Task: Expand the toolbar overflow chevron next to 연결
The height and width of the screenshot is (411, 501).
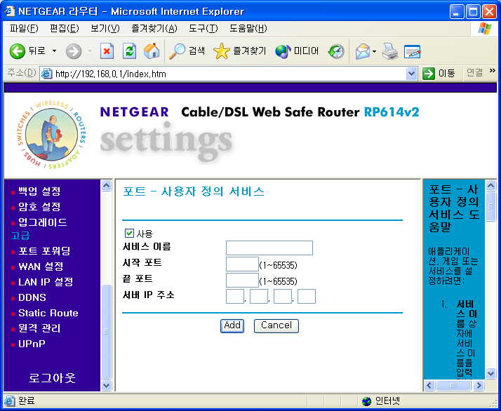Action: tap(492, 71)
